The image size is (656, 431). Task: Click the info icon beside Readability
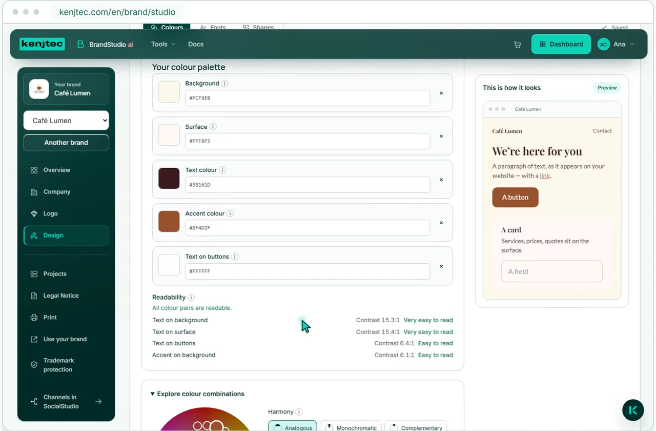coord(191,297)
